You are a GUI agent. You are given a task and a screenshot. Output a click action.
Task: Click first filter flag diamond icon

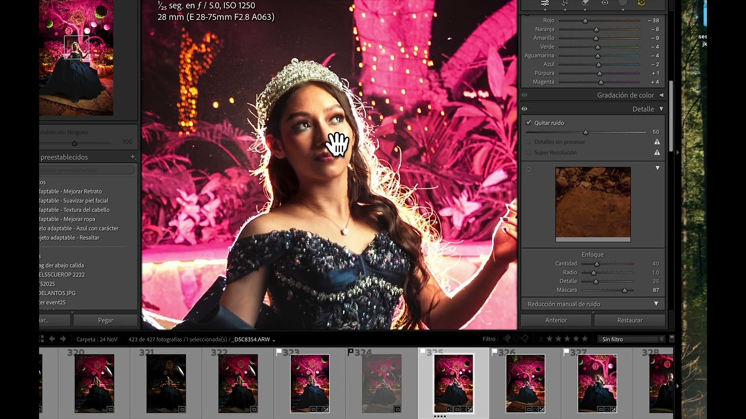coord(506,339)
